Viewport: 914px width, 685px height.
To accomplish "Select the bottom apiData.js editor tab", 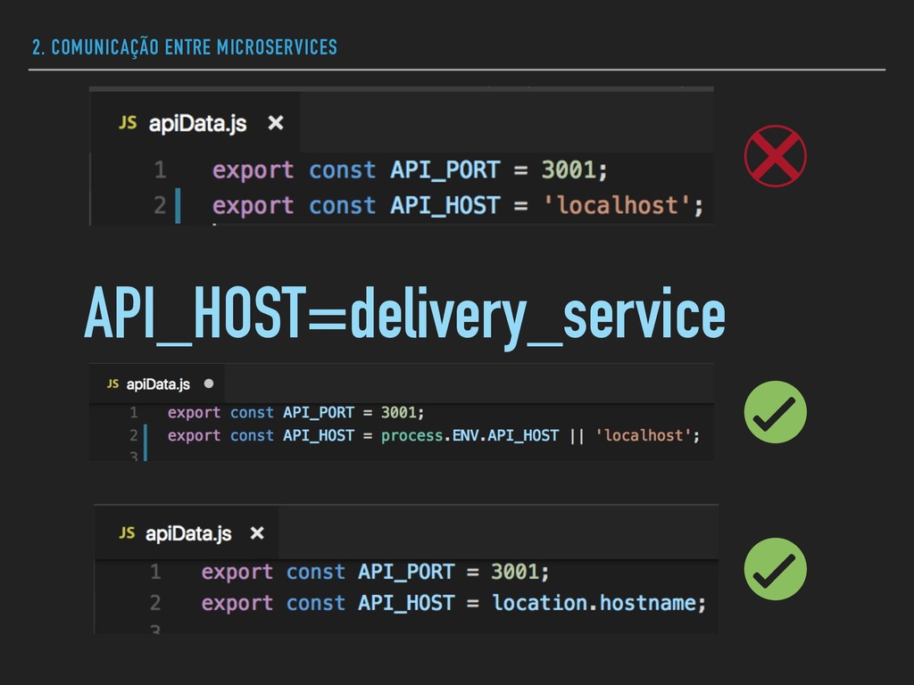I will (187, 533).
